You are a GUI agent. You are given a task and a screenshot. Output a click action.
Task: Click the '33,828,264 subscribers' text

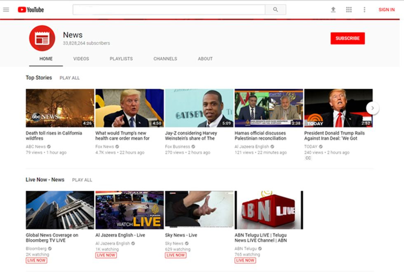point(86,43)
